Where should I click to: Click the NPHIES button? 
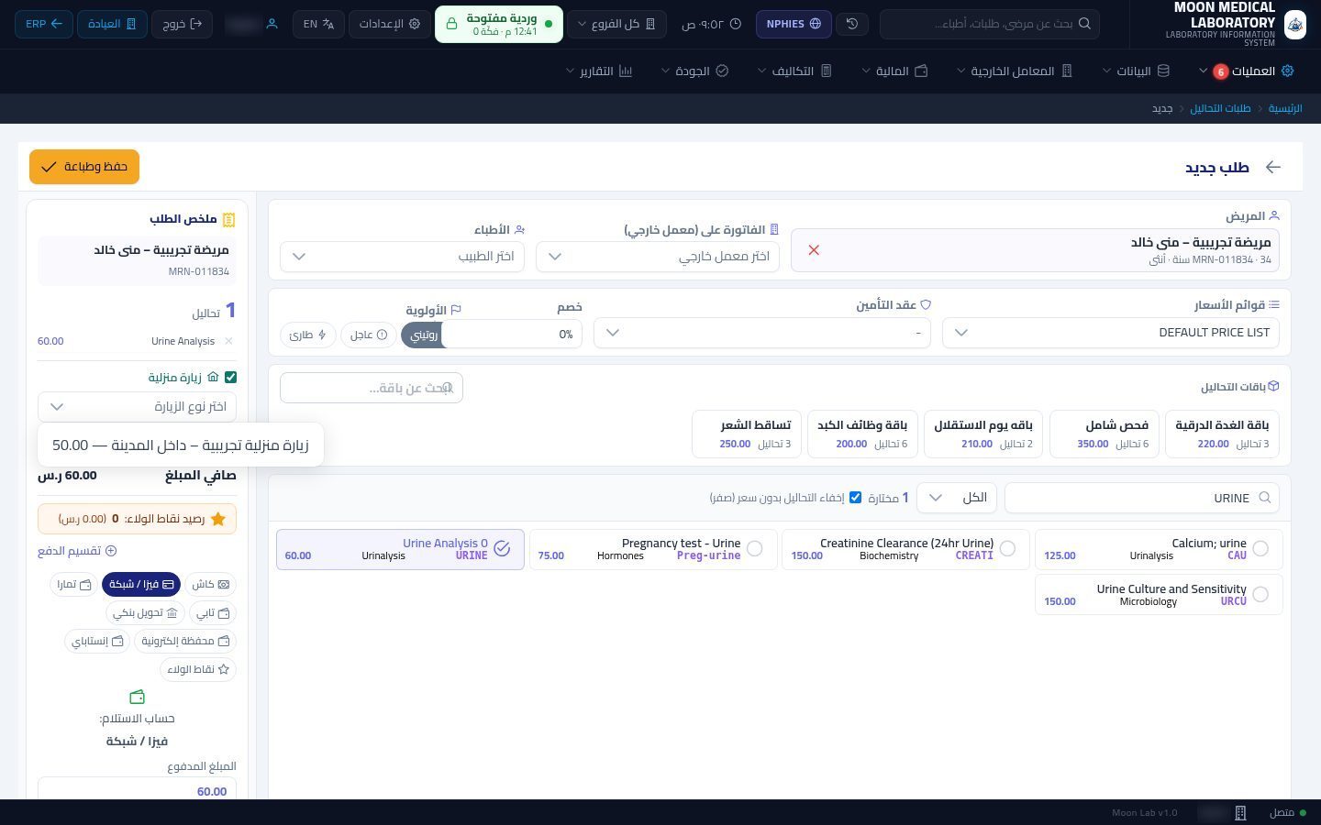(x=794, y=24)
